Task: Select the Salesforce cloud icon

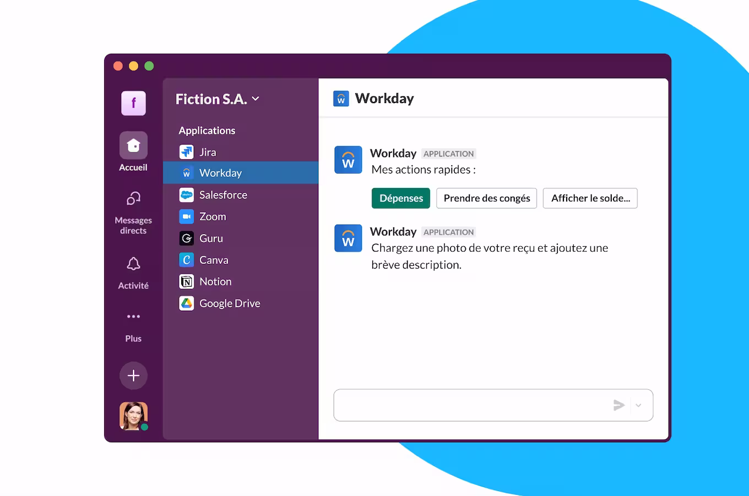Action: pyautogui.click(x=187, y=195)
